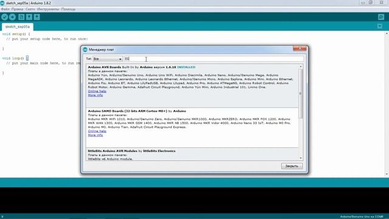Image resolution: width=389 pixels, height=219 pixels.
Task: Click the editor scroll up arrow
Action: (x=387, y=33)
